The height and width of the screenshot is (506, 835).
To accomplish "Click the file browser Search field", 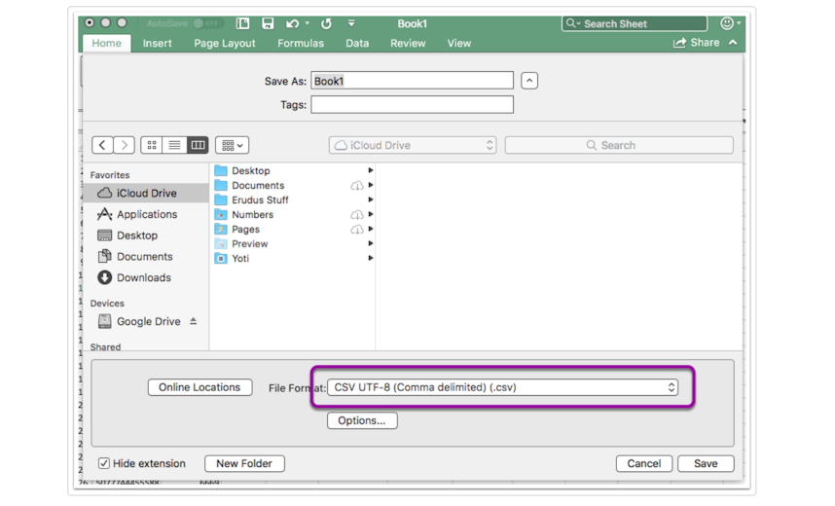I will (x=619, y=145).
